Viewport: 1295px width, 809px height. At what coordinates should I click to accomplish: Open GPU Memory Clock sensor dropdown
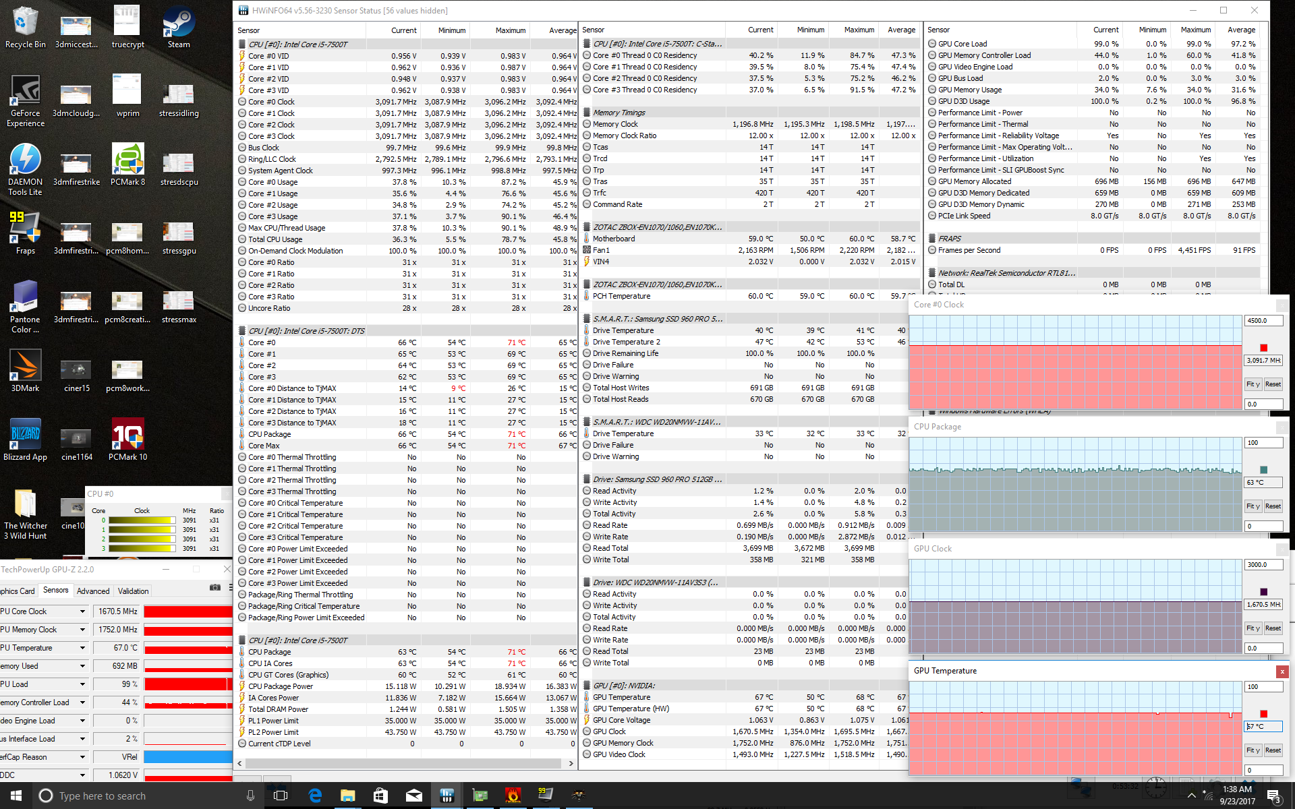click(x=82, y=630)
